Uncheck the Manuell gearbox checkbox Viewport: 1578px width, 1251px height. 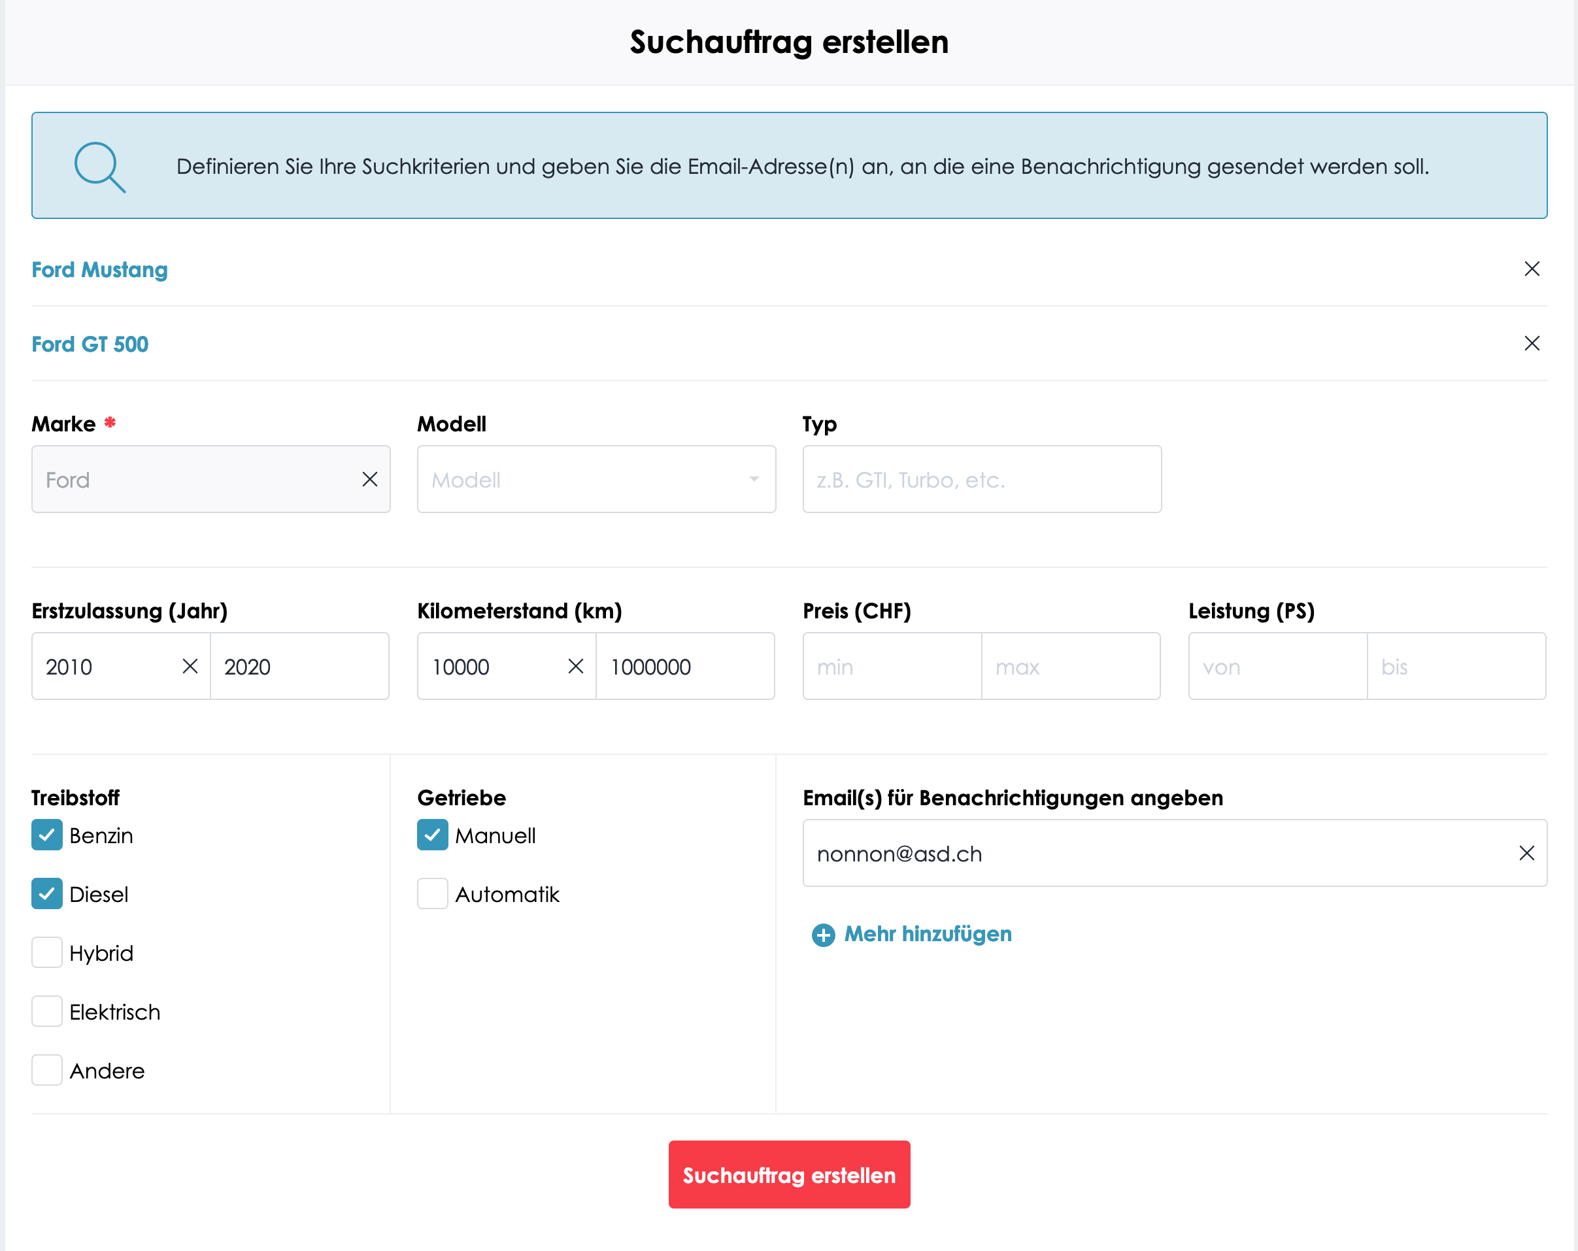(x=433, y=835)
